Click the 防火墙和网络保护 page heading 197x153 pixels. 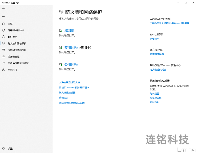83,12
